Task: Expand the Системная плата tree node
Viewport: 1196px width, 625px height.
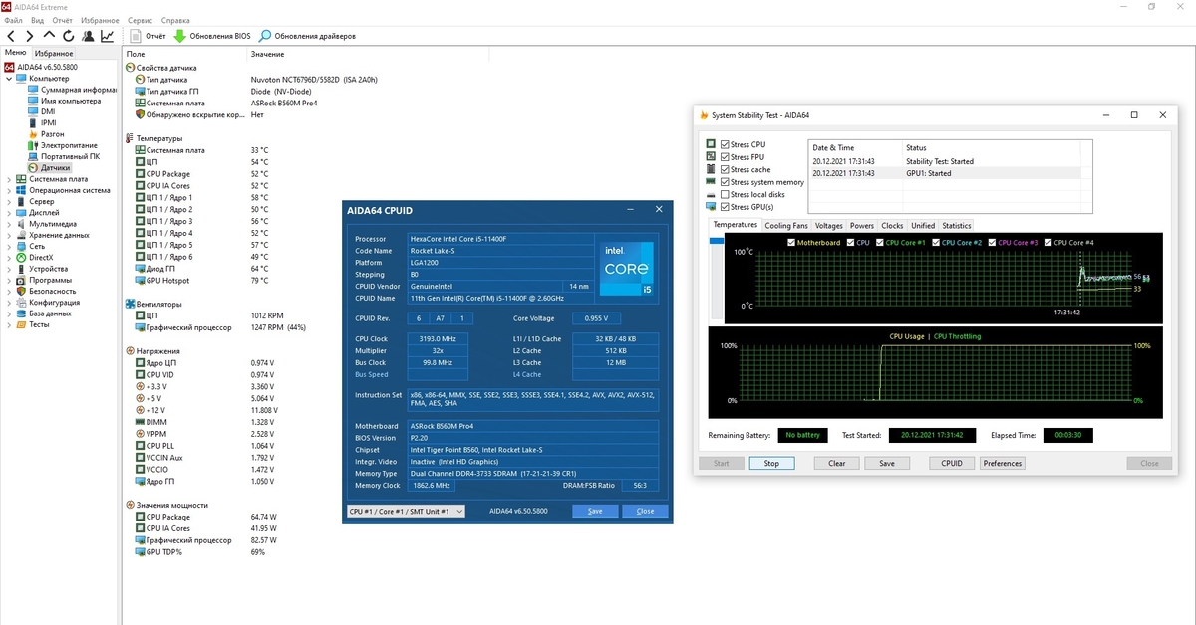Action: (9, 179)
